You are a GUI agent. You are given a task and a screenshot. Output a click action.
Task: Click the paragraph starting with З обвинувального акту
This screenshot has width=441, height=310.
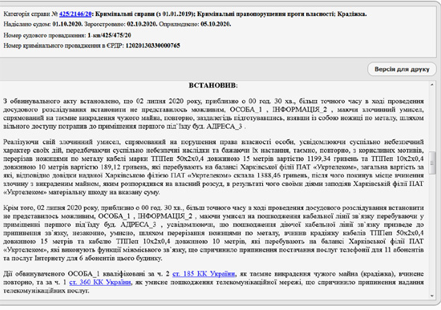coord(213,114)
